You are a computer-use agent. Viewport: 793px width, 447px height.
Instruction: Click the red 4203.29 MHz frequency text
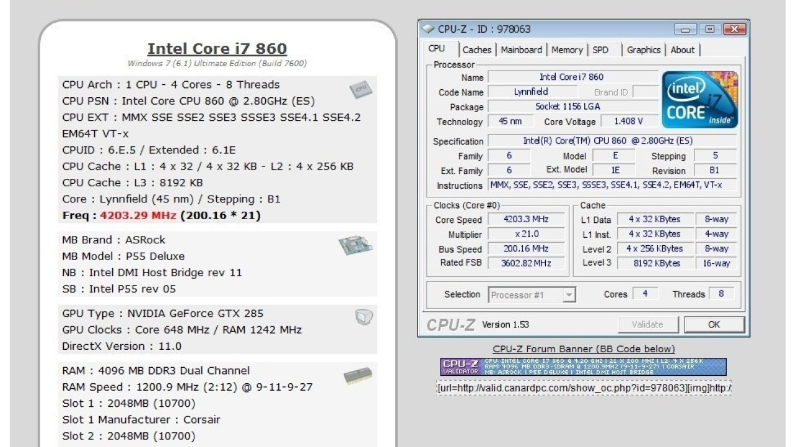point(139,215)
